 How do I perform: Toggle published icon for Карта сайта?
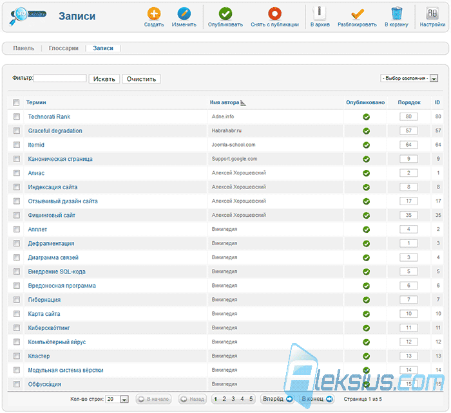pos(366,314)
